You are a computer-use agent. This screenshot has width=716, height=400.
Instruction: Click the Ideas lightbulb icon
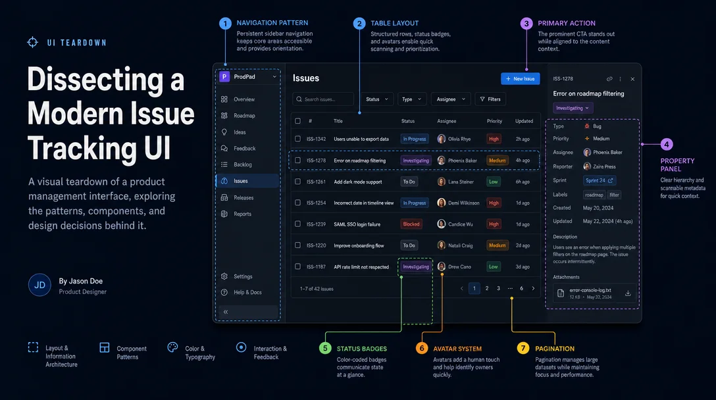(x=224, y=132)
